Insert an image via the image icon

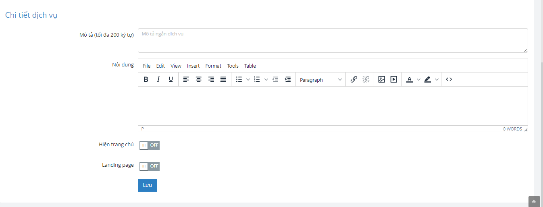coord(381,79)
